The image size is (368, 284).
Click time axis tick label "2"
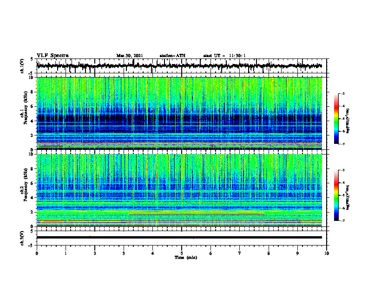click(x=95, y=253)
